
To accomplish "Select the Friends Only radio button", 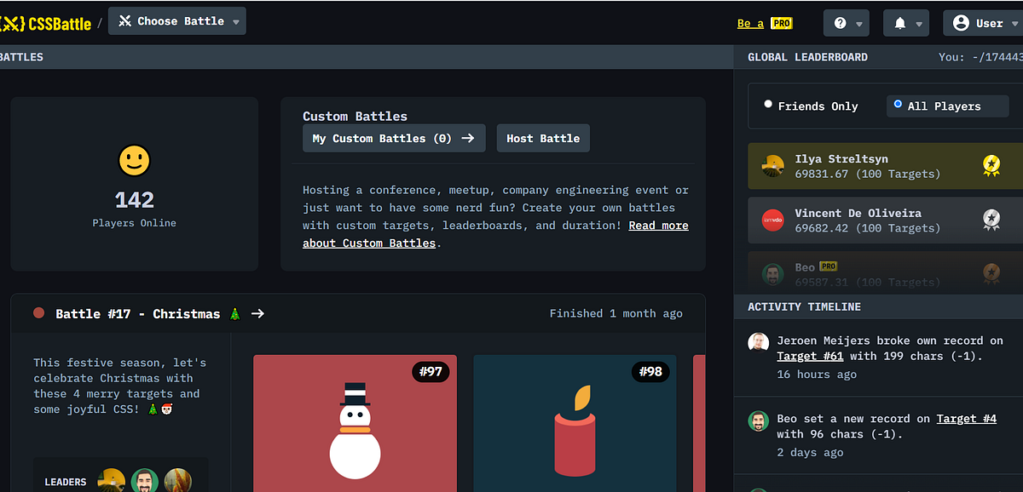I will [768, 106].
